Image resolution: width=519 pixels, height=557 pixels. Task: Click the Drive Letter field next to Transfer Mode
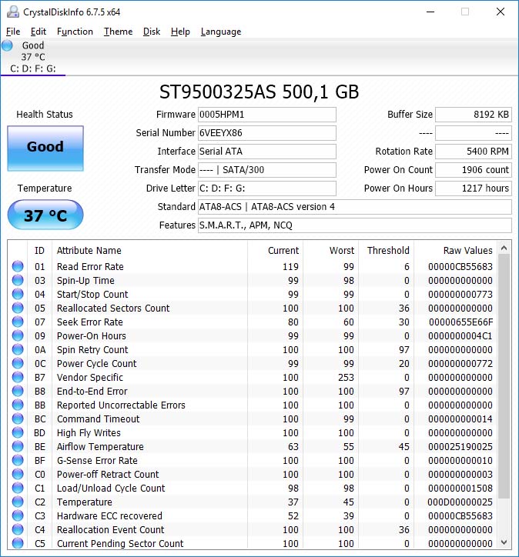[267, 188]
